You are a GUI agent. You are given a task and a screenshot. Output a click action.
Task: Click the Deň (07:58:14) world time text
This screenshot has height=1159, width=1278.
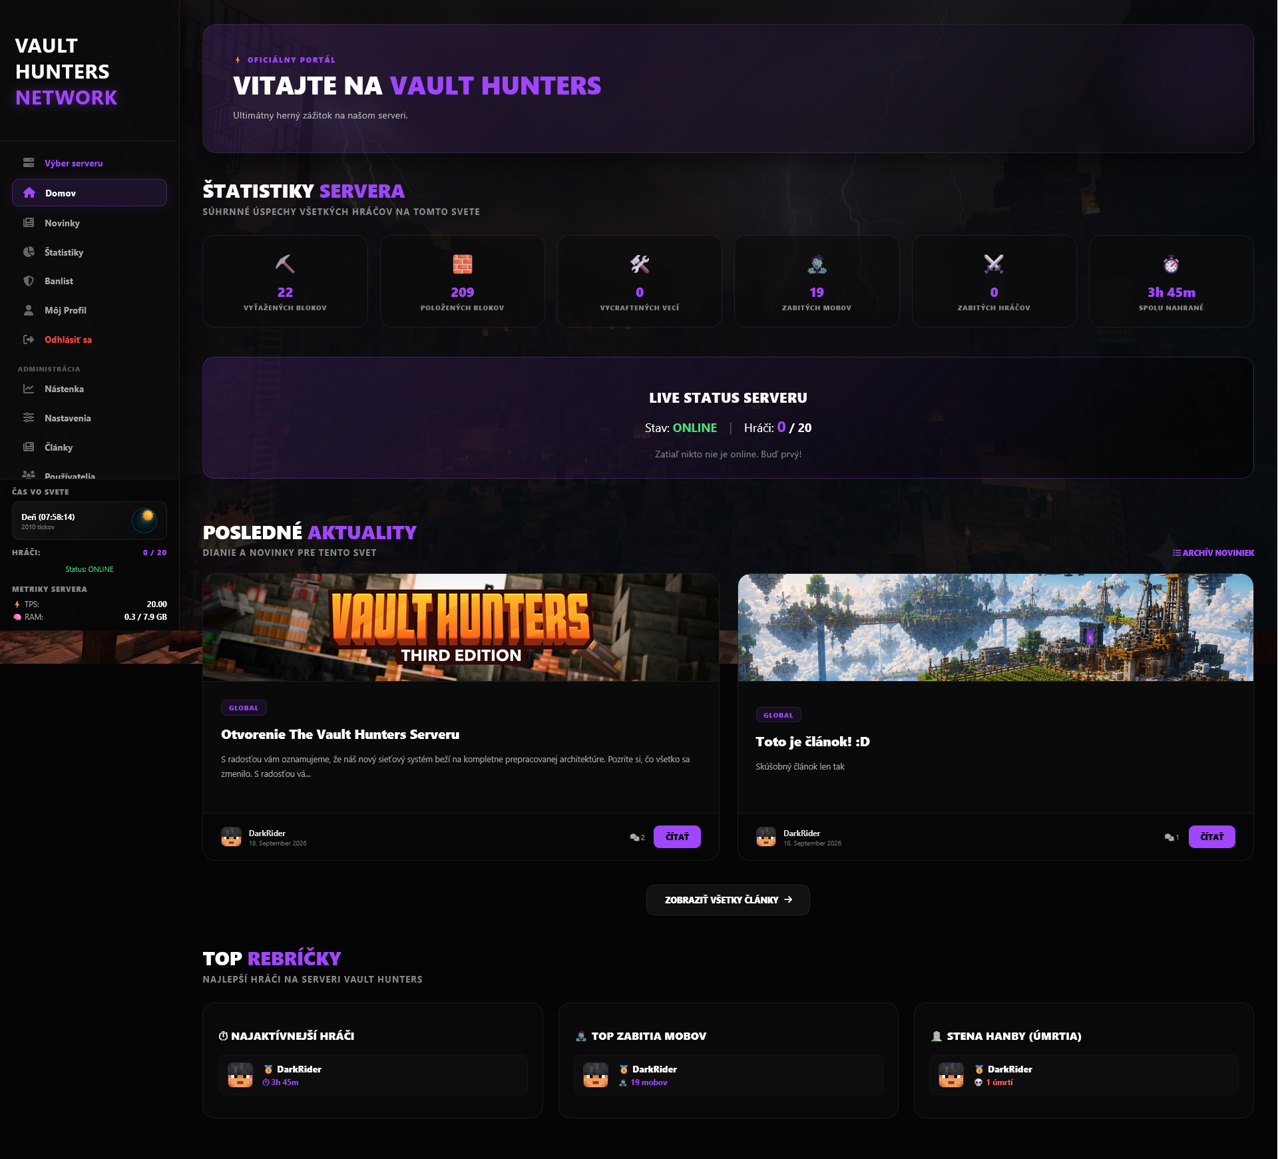tap(48, 517)
